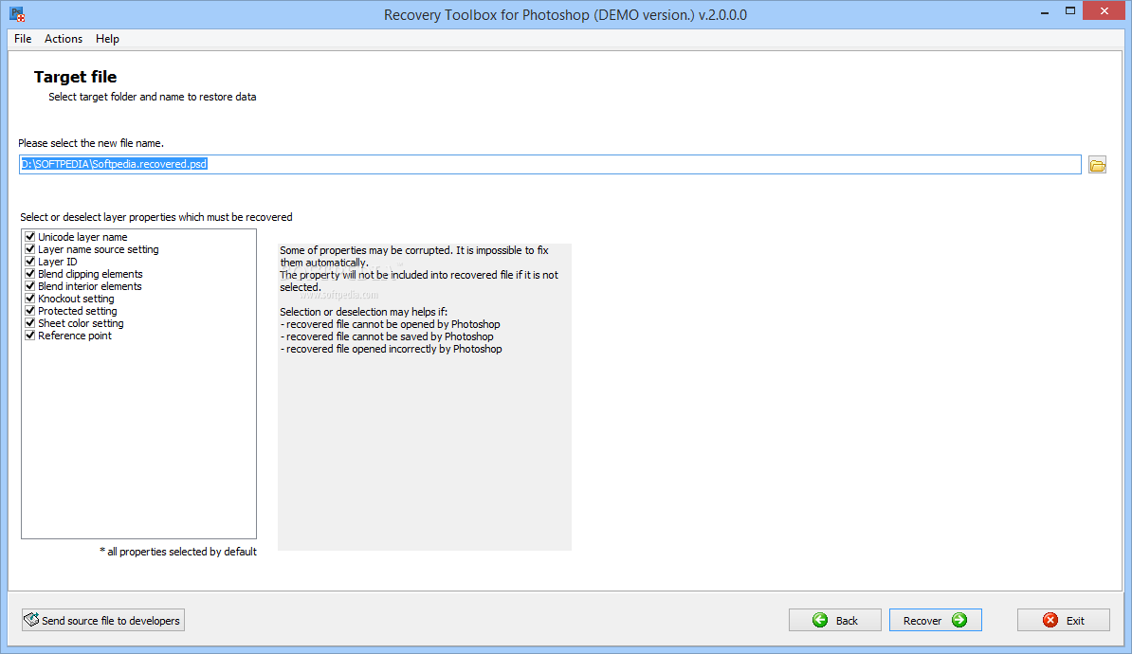Open the Actions menu
Image resolution: width=1132 pixels, height=654 pixels.
[64, 39]
